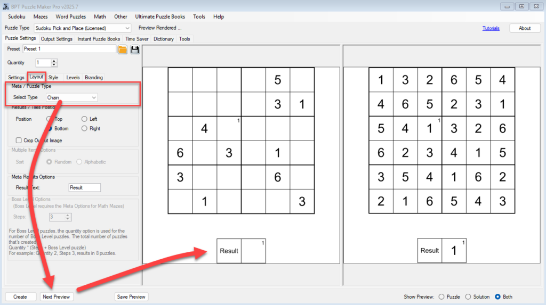
Task: Click the Result Text input field
Action: tap(84, 188)
